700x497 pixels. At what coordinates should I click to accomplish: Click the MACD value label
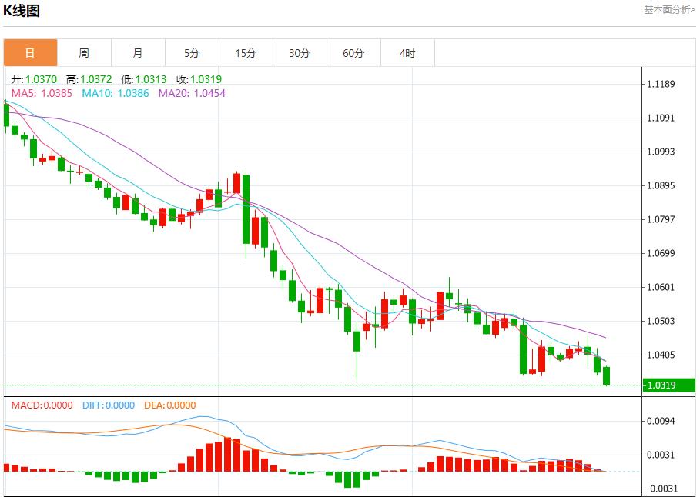click(x=42, y=405)
